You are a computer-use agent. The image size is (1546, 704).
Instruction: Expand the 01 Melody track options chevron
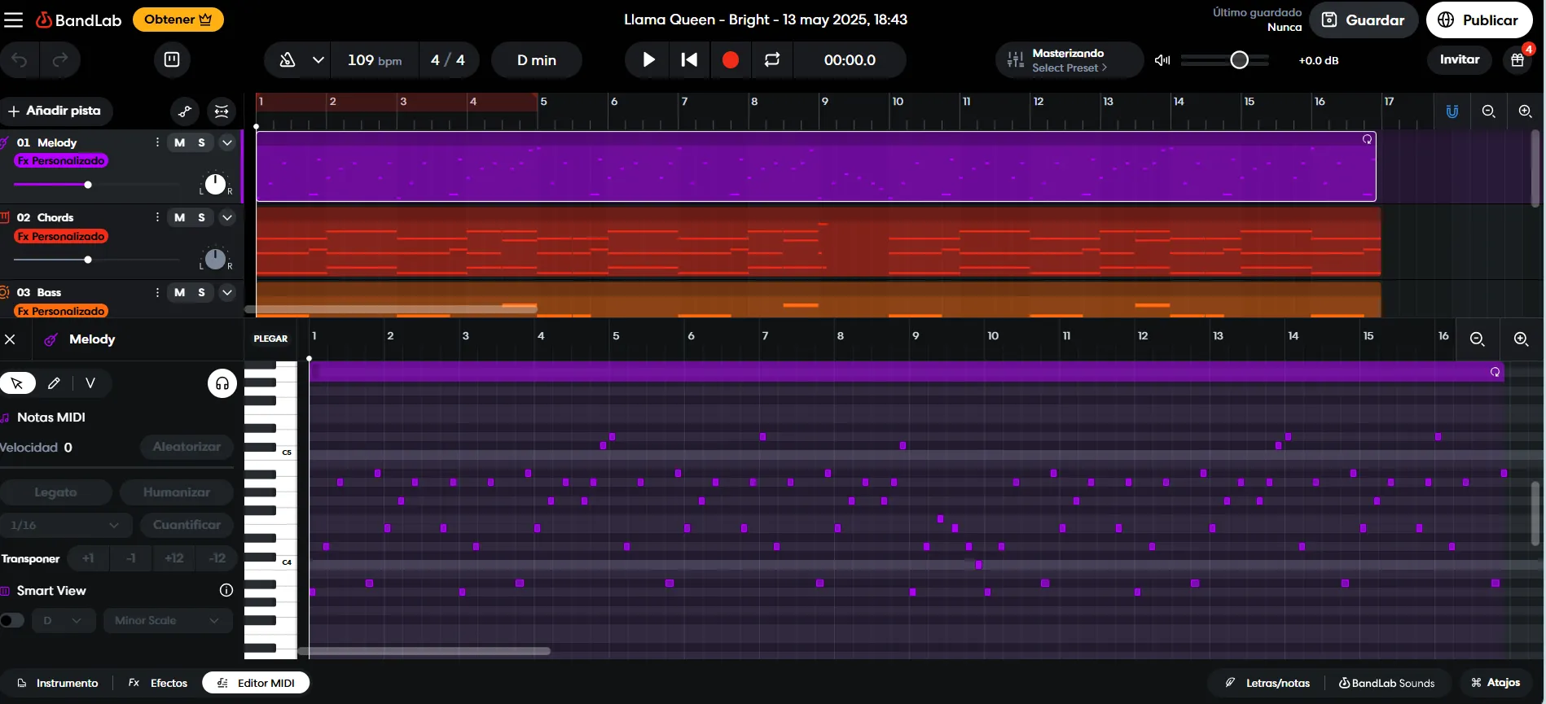point(227,142)
